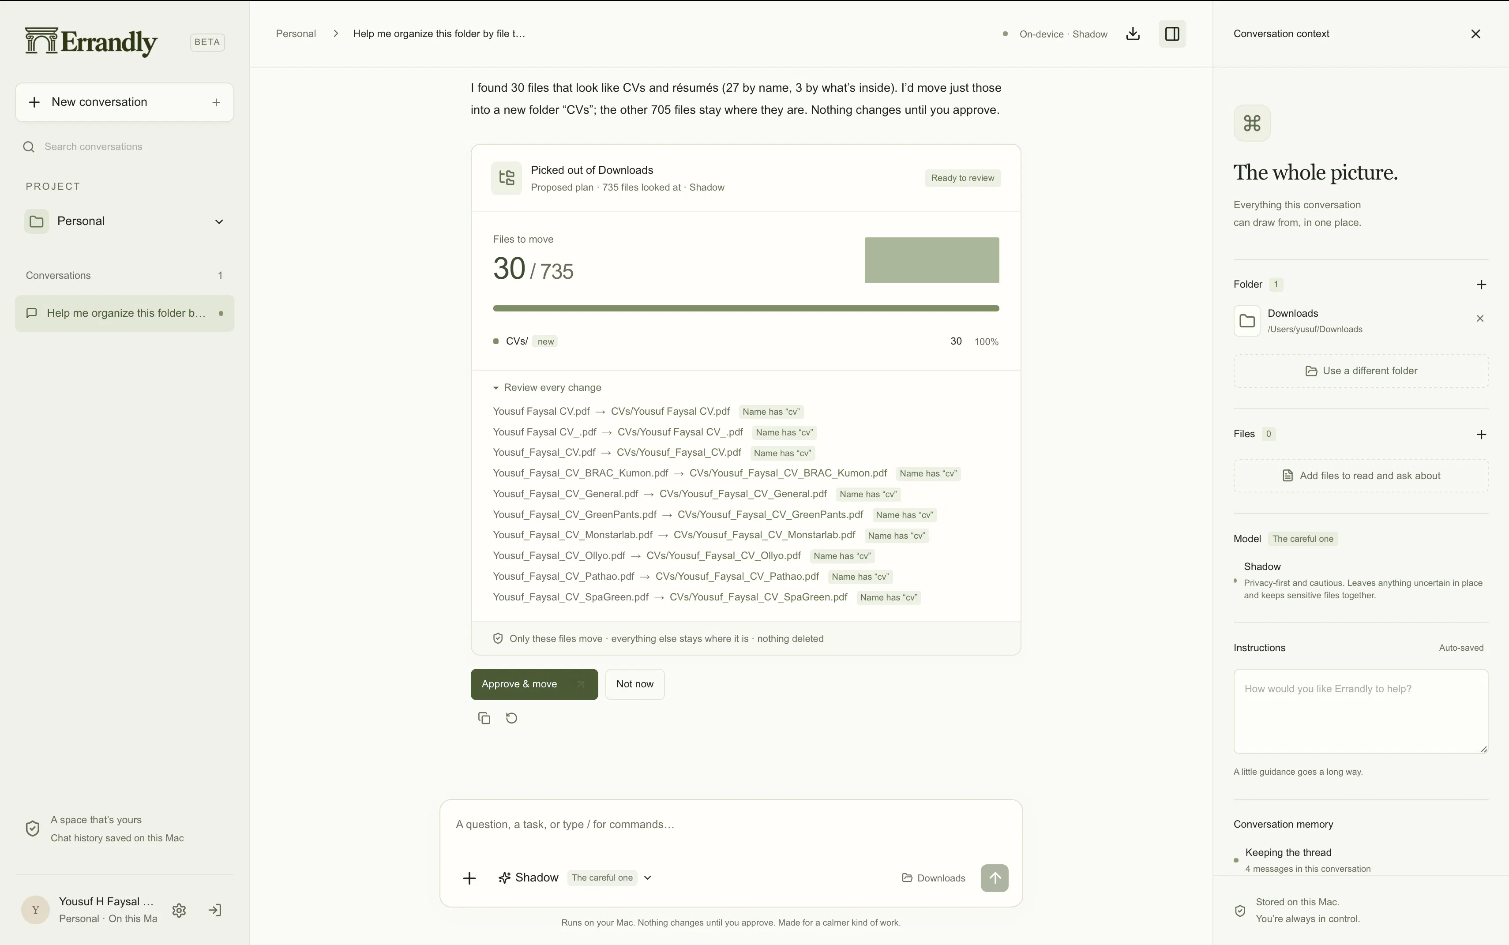Collapse the Review every change section
Image resolution: width=1509 pixels, height=945 pixels.
tap(547, 387)
